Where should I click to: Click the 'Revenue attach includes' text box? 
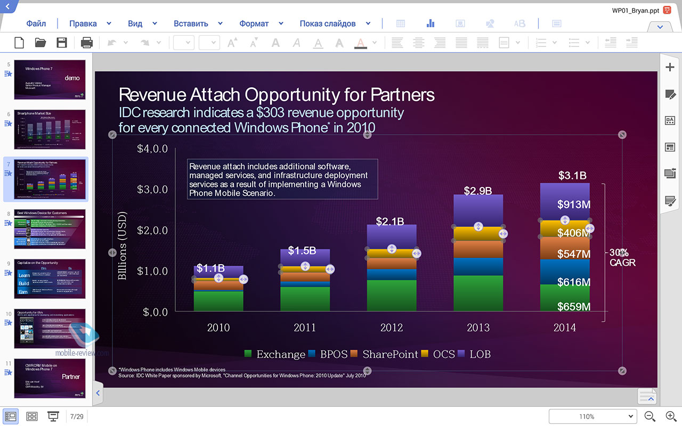pos(282,179)
